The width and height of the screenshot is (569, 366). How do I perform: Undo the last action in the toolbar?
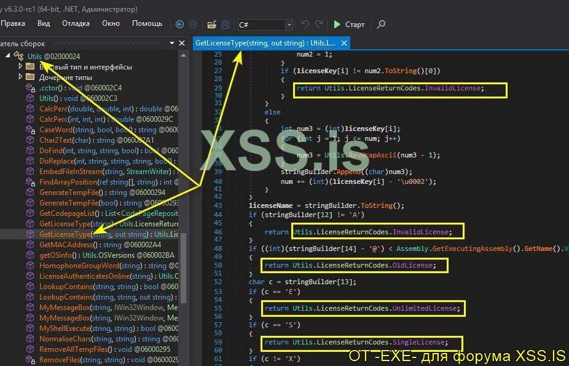pyautogui.click(x=305, y=25)
